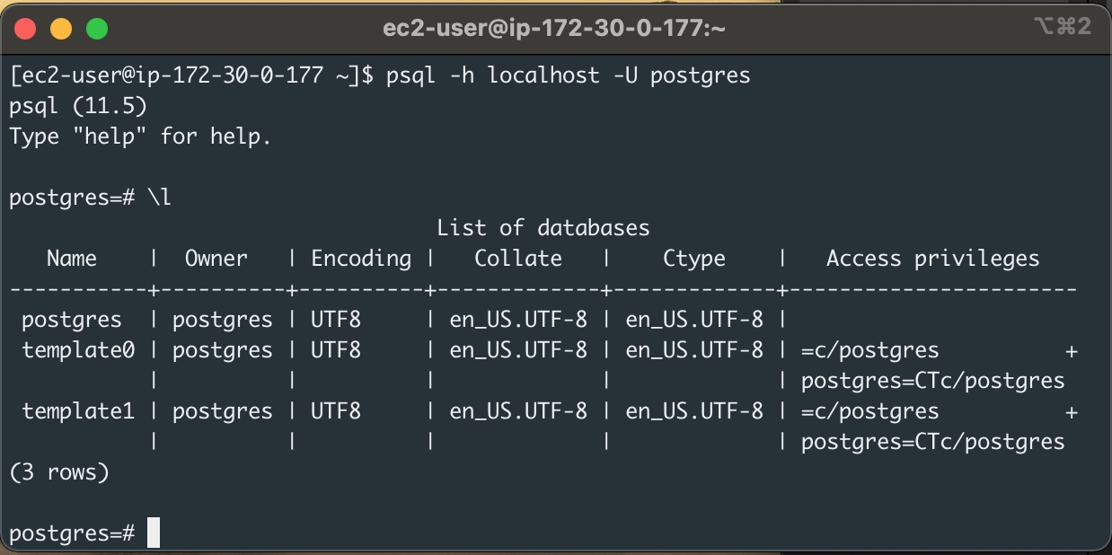Click the window title ec2-user@ip-172-30-0-177

(x=555, y=26)
